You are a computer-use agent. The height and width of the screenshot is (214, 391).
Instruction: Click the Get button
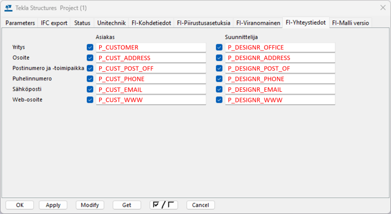127,205
